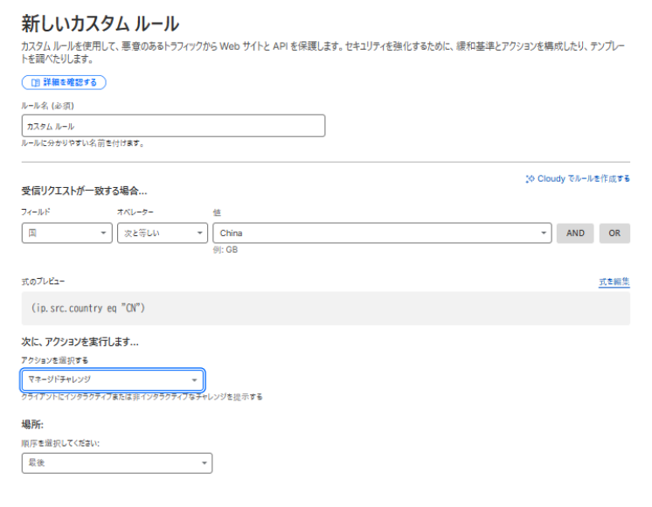
Task: Open Cloudy でルールを作成する link
Action: (582, 178)
